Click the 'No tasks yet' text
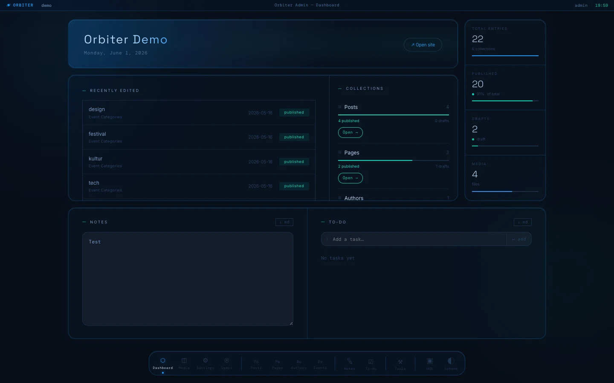This screenshot has width=614, height=383. pyautogui.click(x=338, y=258)
